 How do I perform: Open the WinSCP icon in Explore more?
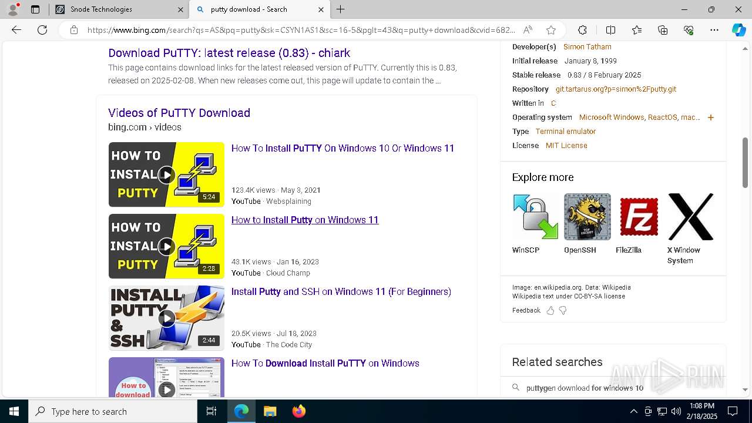coord(536,217)
